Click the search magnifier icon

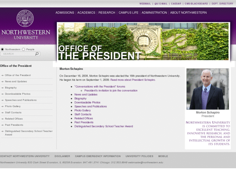coord(37,54)
